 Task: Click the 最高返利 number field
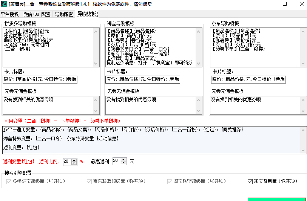[117, 161]
